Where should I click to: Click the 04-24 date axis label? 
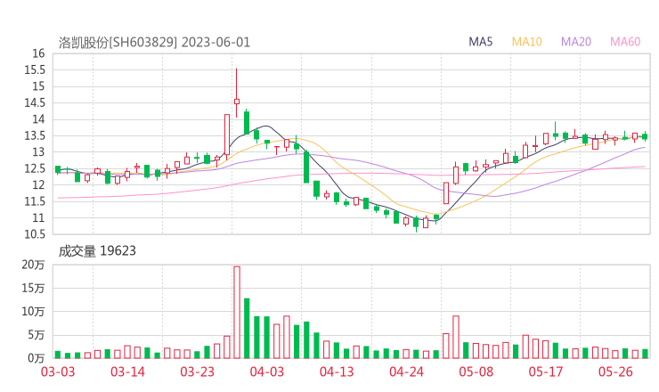[406, 372]
